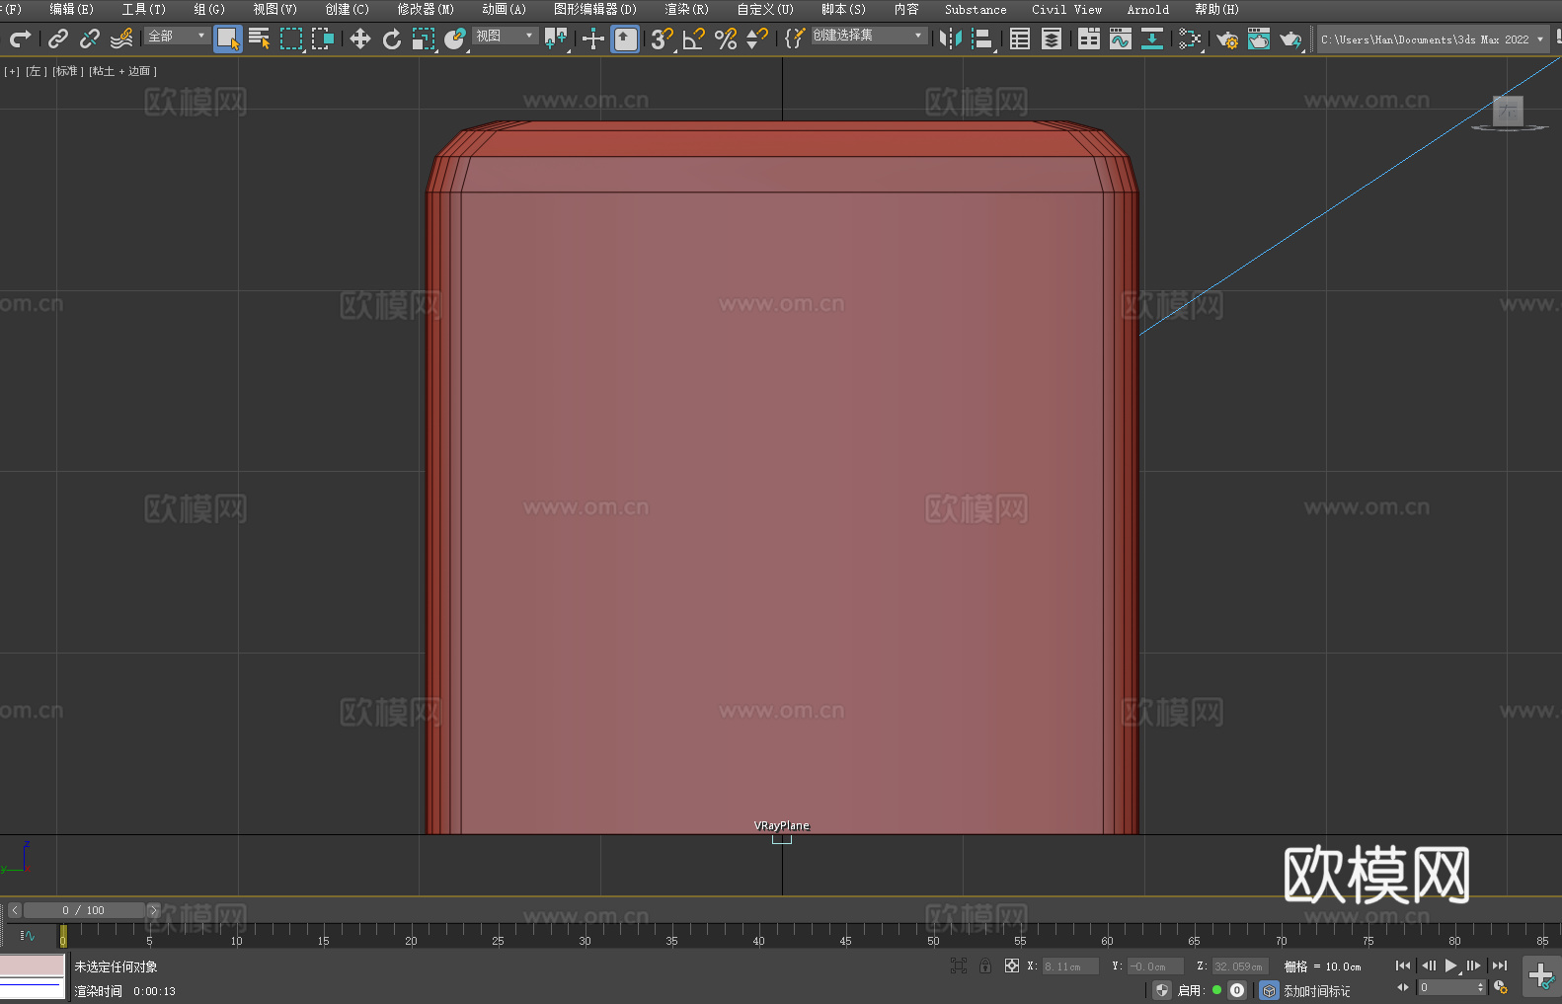This screenshot has height=1004, width=1562.
Task: Open the 全部 selection filter dropdown
Action: [x=177, y=36]
